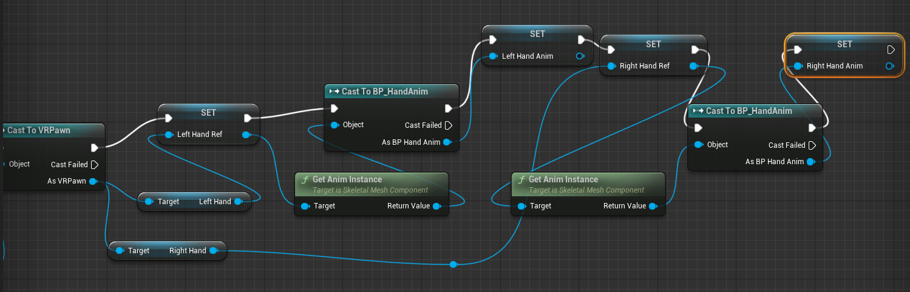Click Left Hand Ref output data pin
This screenshot has width=910, height=292.
(x=246, y=134)
